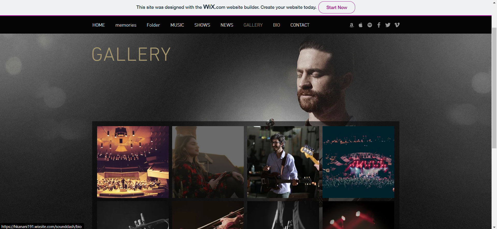
Task: Navigate to the MUSIC page
Action: coord(177,25)
